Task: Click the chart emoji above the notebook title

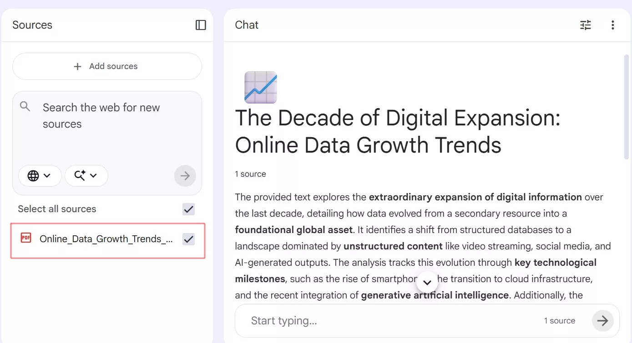Action: (260, 87)
